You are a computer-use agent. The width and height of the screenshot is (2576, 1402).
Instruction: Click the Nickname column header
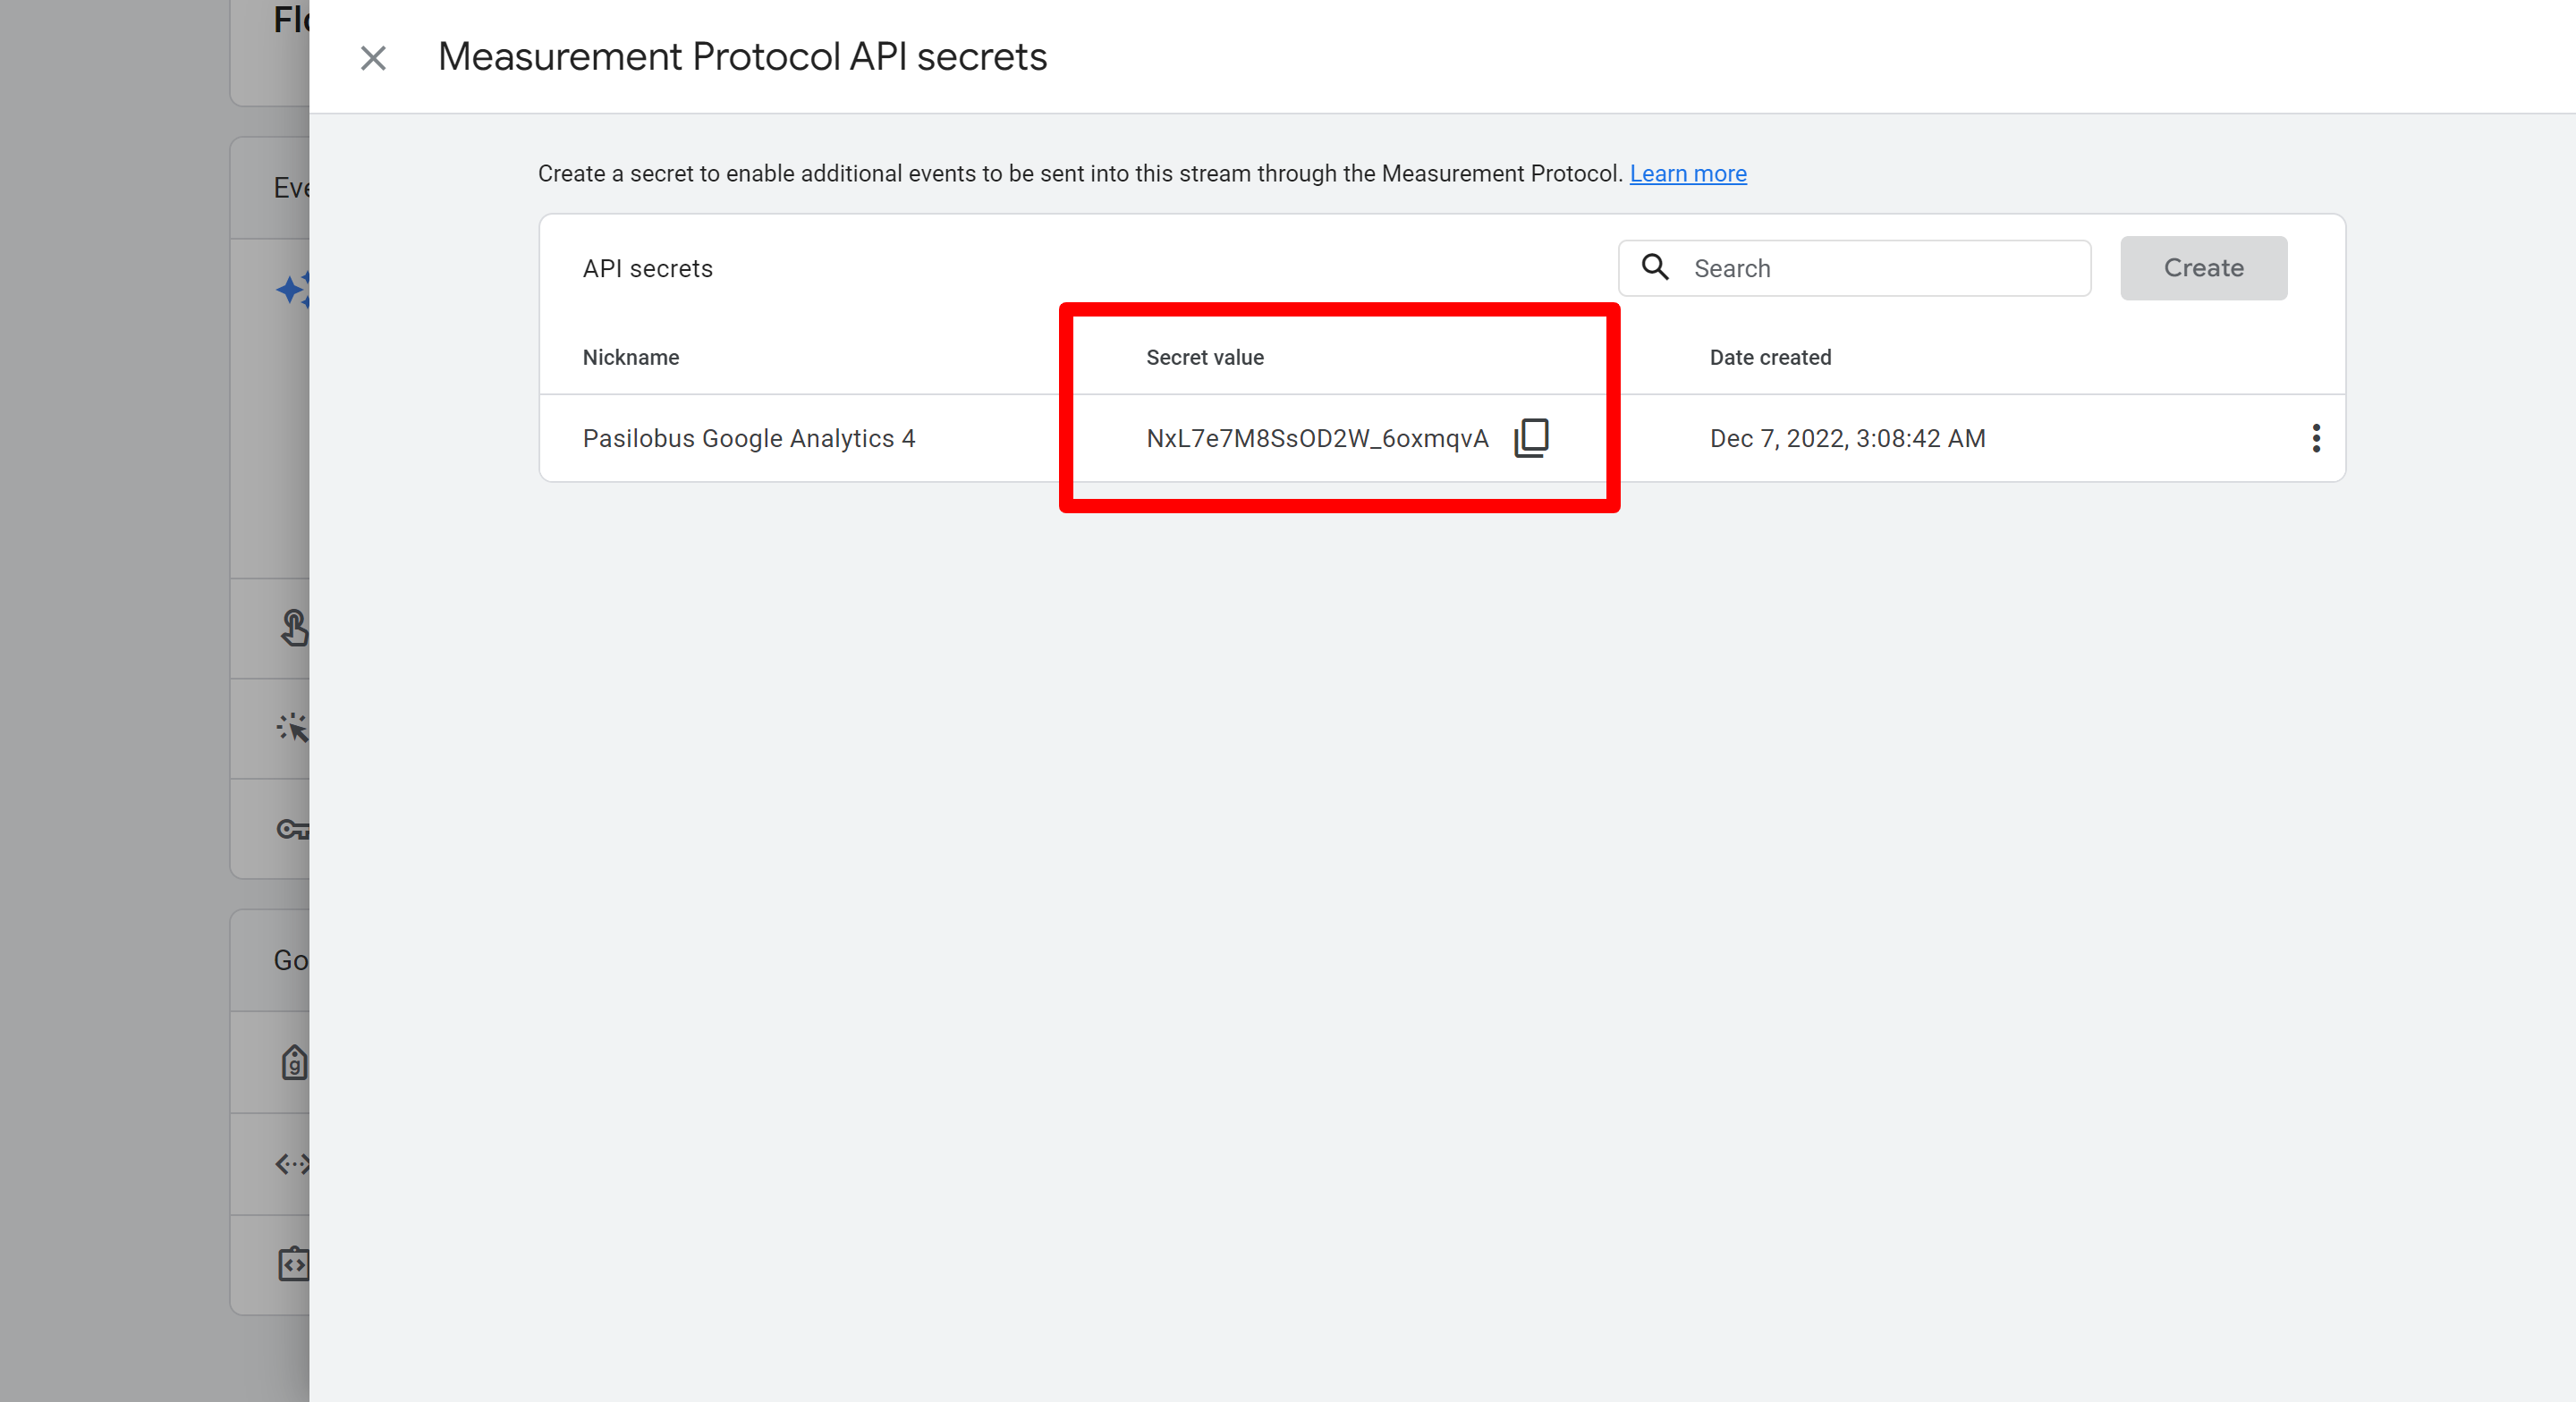tap(631, 357)
